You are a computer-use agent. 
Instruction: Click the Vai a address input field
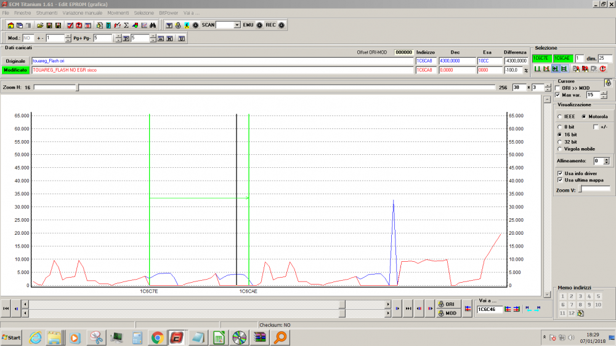[489, 309]
